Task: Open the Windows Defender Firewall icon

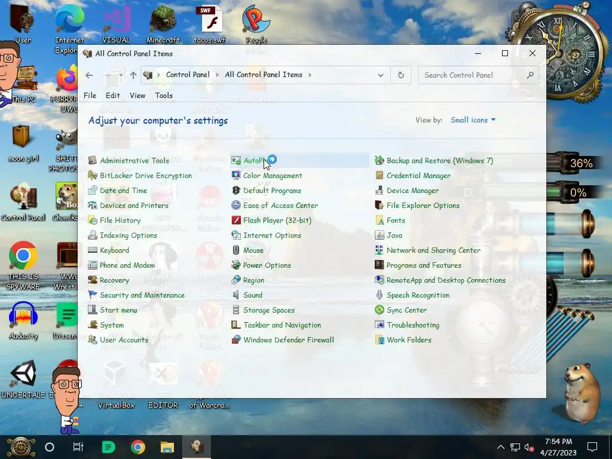Action: click(235, 339)
